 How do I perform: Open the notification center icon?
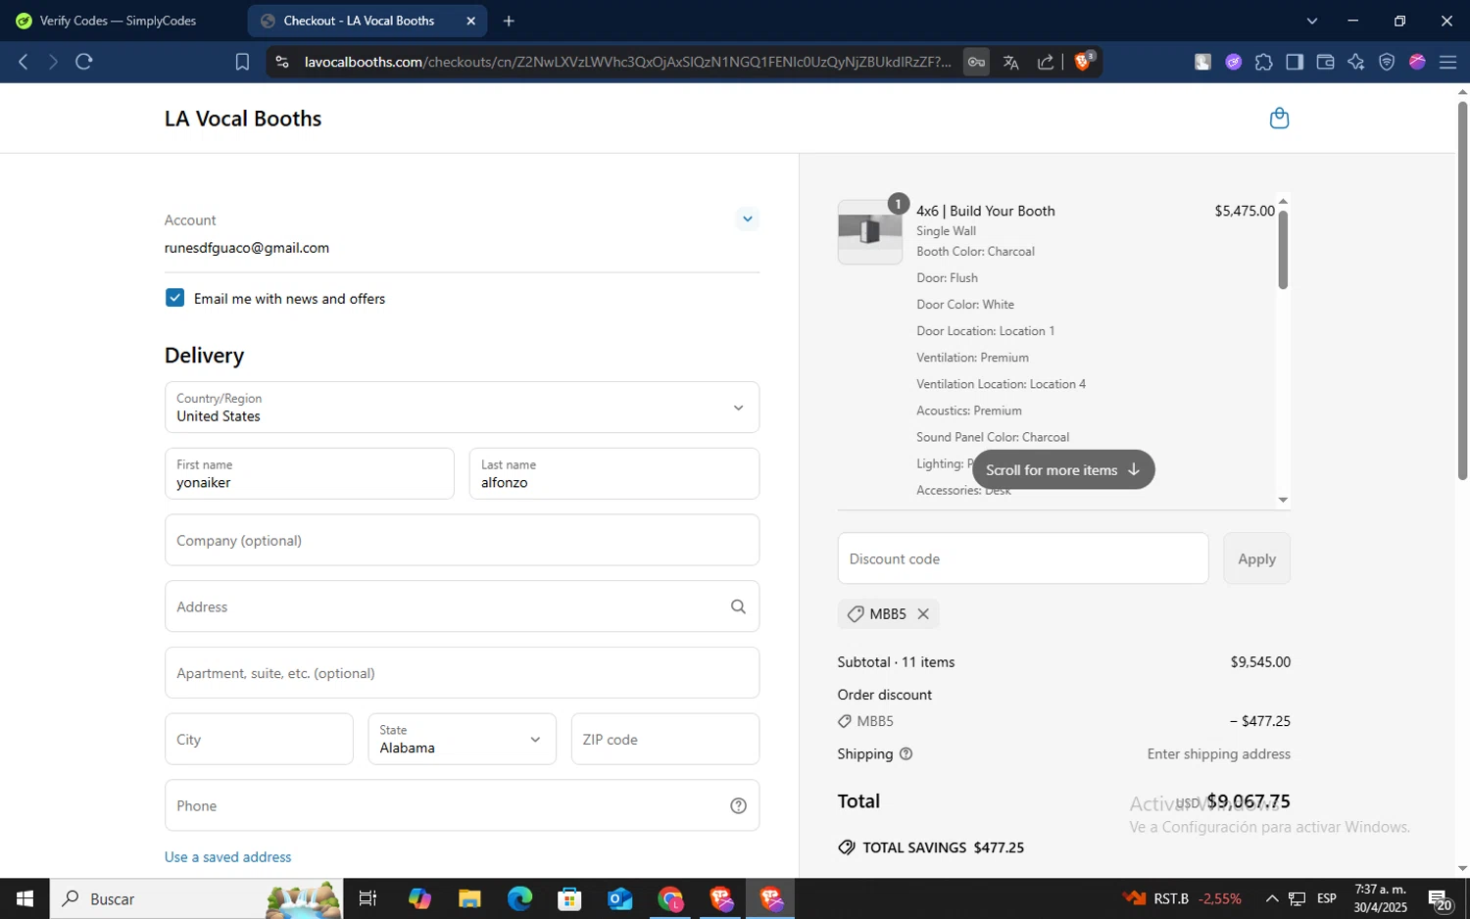(1440, 899)
